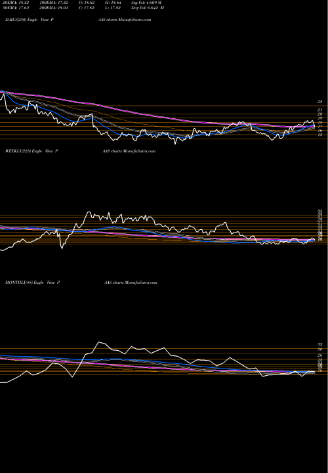Click the 50EMA: 17.62 value
The width and height of the screenshot is (328, 473).
15,8
